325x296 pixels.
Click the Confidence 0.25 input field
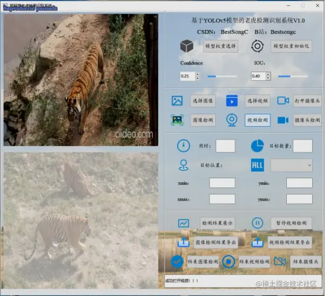pos(188,76)
